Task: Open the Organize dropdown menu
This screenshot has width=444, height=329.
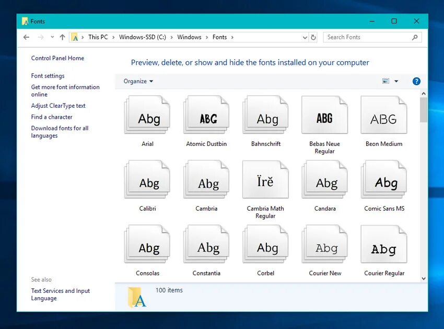Action: click(x=138, y=81)
